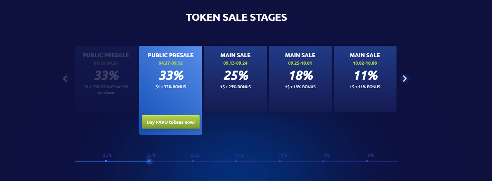This screenshot has width=492, height=181.
Task: Select the 11% timeline marker
Action: [x=280, y=161]
